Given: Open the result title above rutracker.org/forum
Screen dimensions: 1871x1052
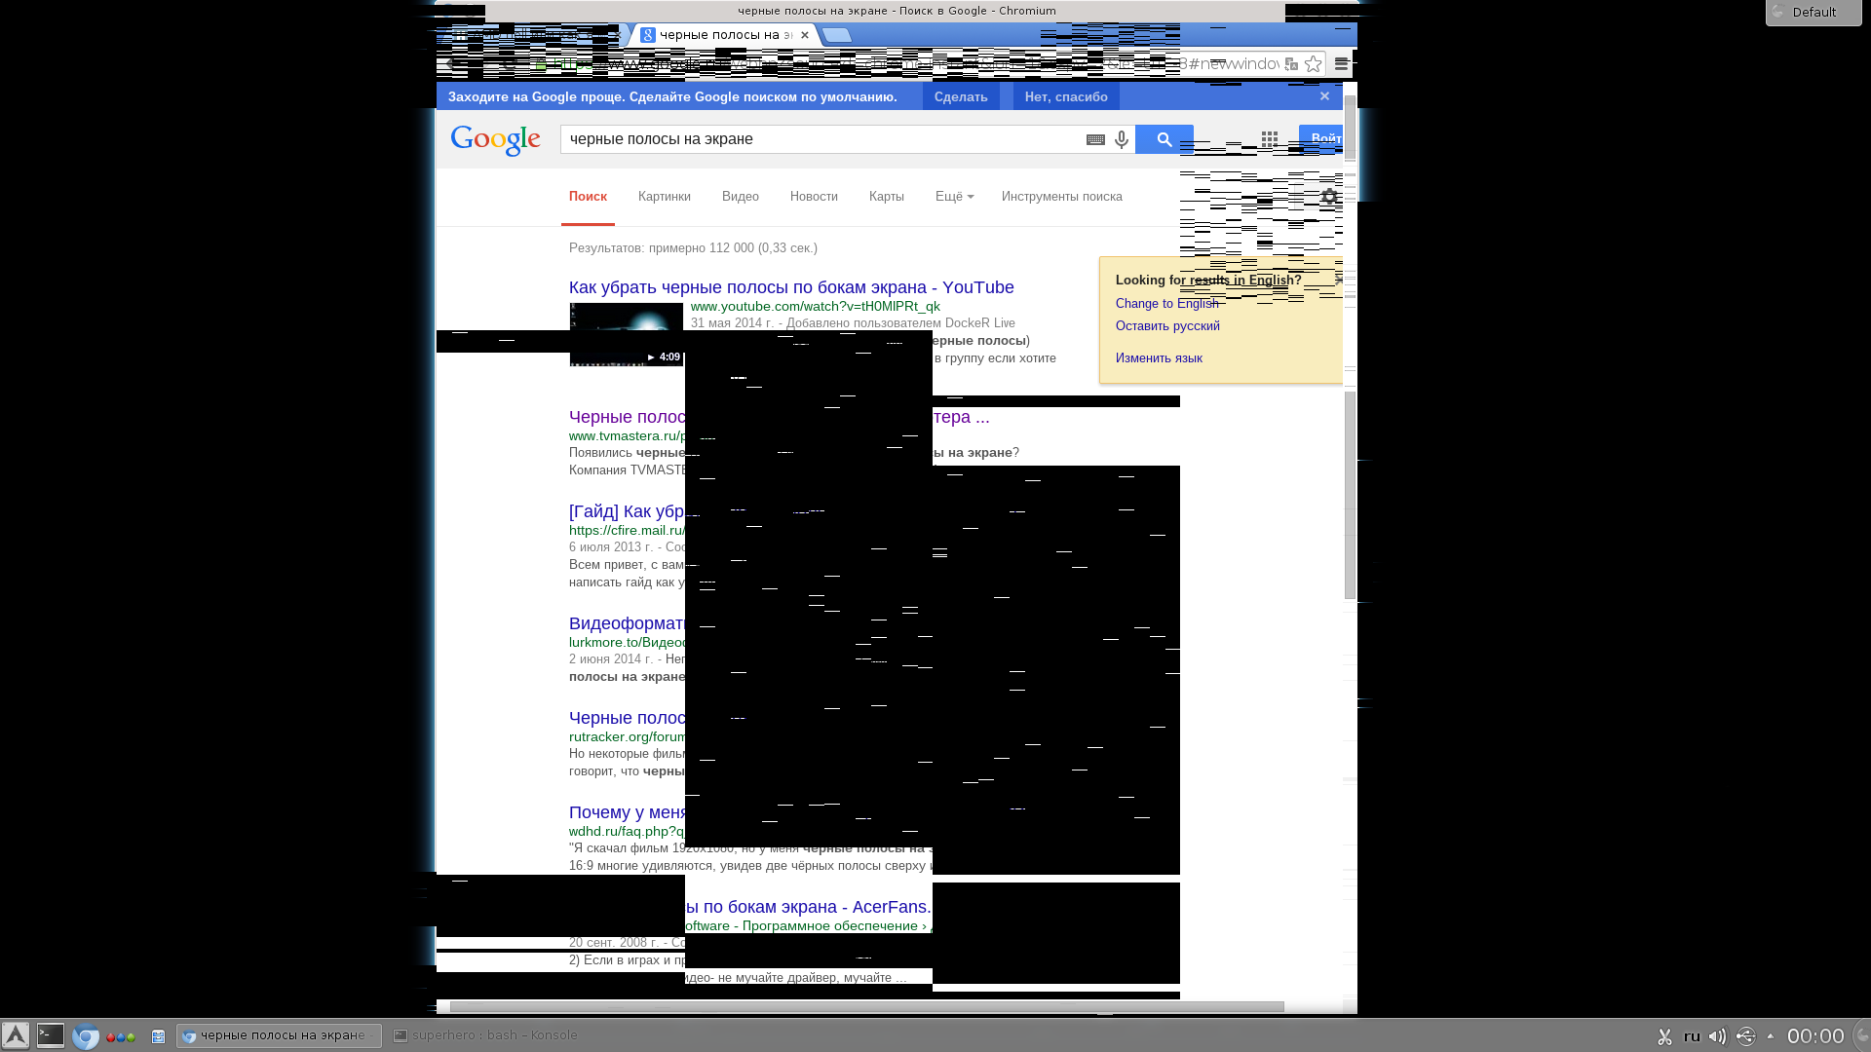Looking at the screenshot, I should click(x=627, y=718).
